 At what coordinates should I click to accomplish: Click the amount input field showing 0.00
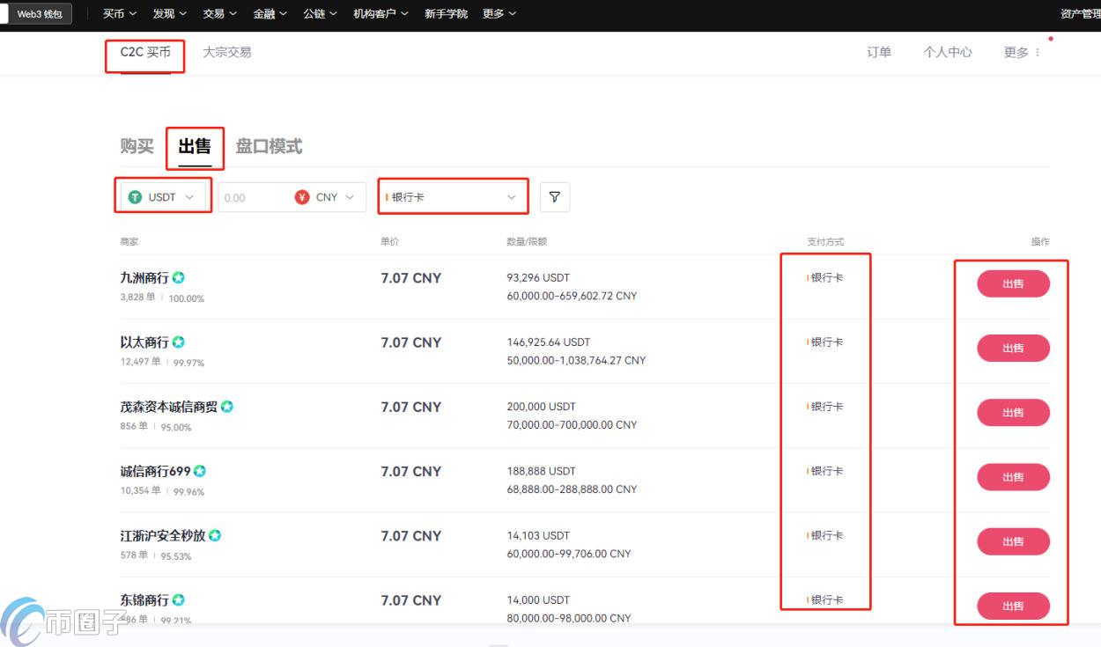251,197
